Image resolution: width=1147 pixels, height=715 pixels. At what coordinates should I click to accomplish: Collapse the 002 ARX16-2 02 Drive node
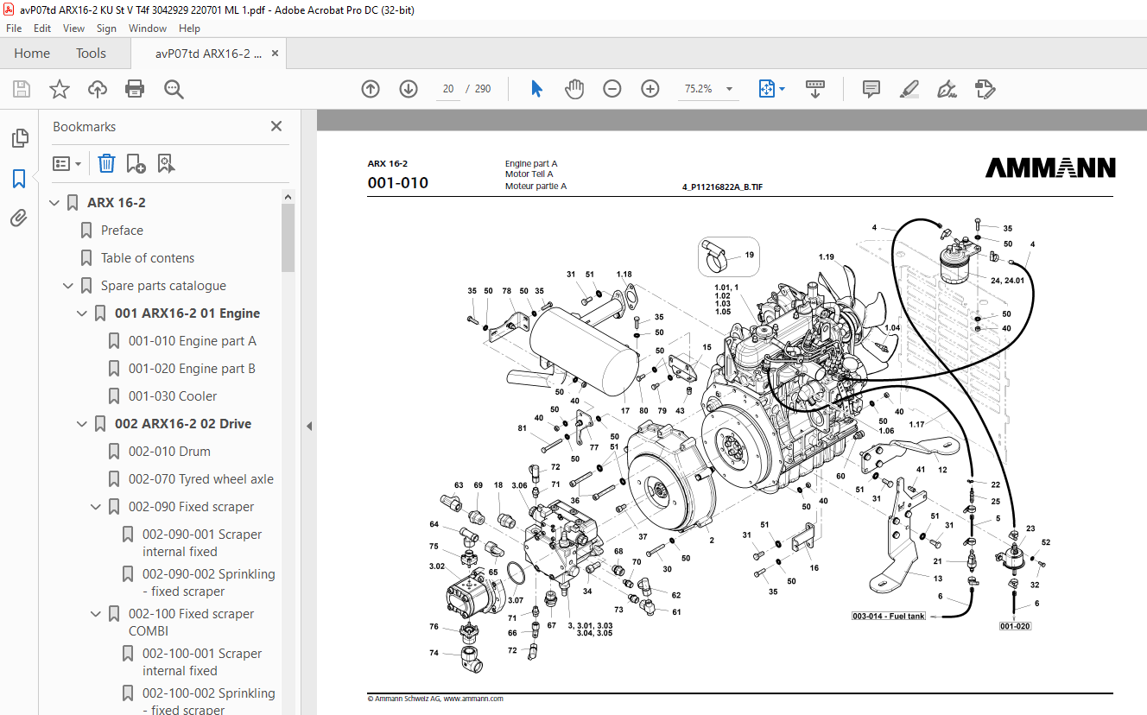[x=83, y=424]
